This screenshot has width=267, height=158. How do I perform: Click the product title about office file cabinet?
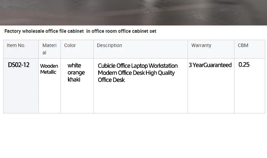(80, 31)
